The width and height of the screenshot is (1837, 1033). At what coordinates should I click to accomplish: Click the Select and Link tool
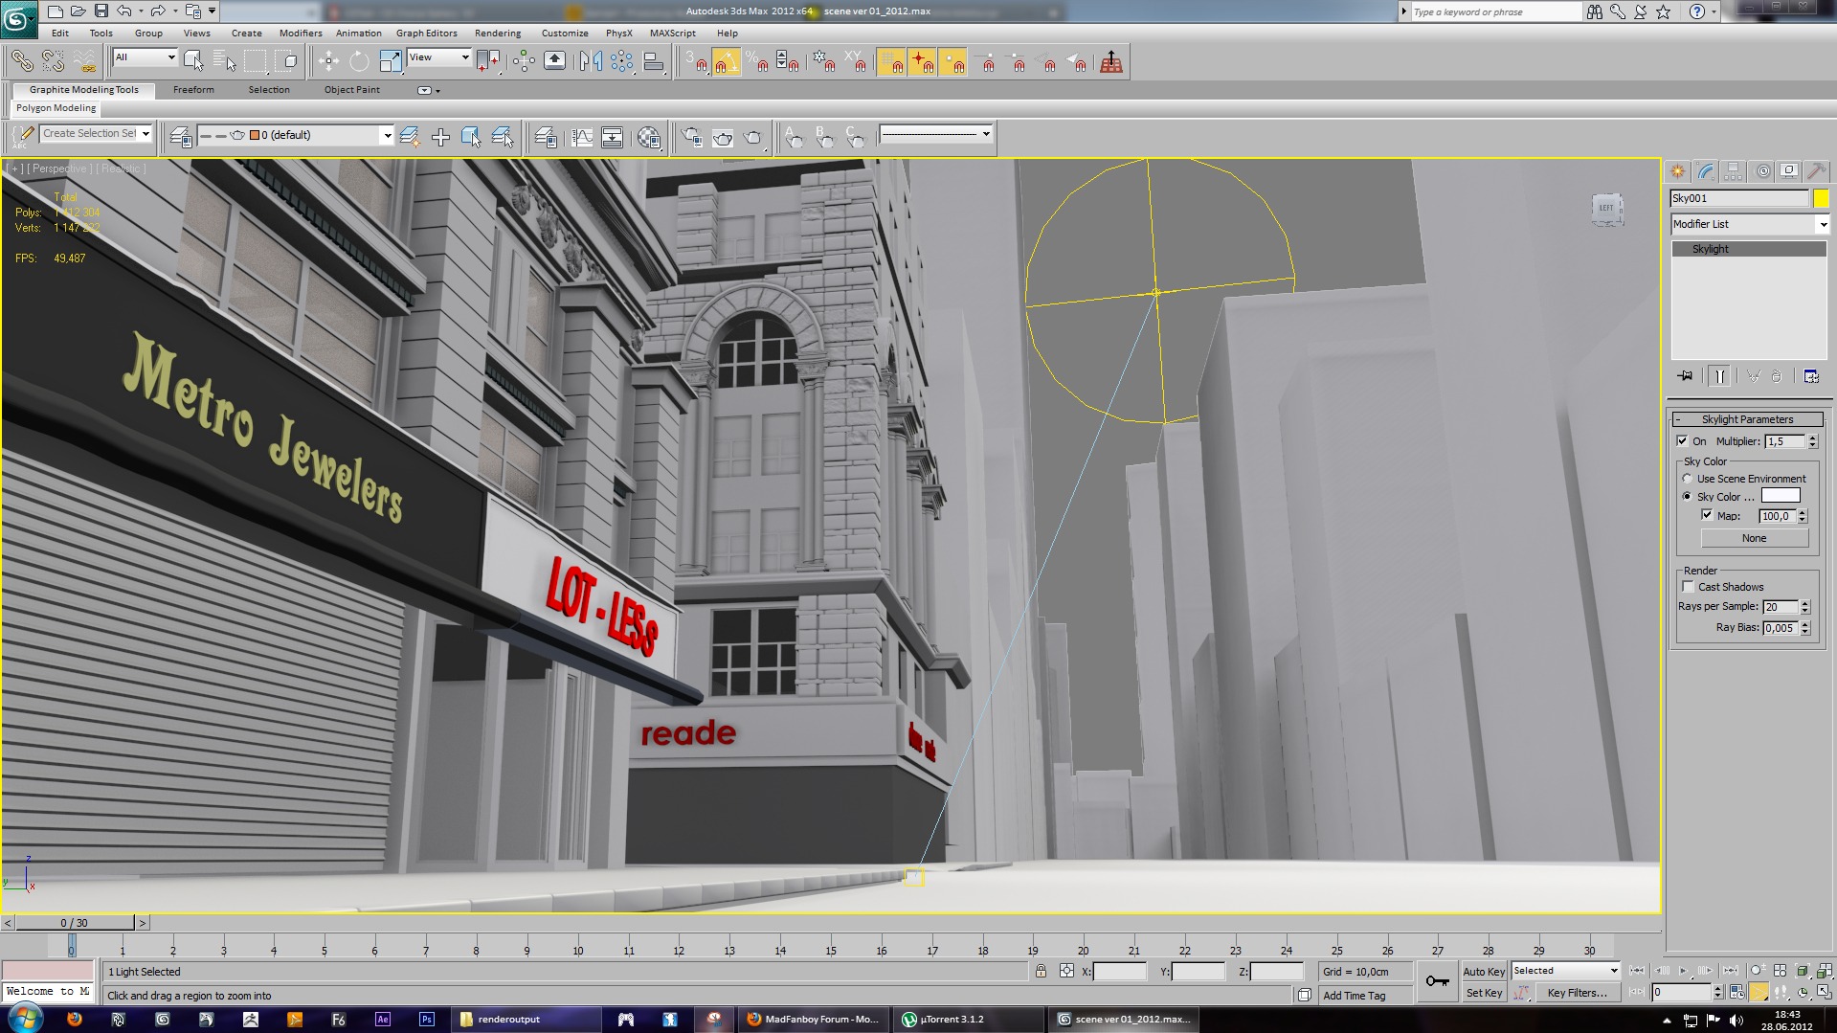[x=22, y=62]
